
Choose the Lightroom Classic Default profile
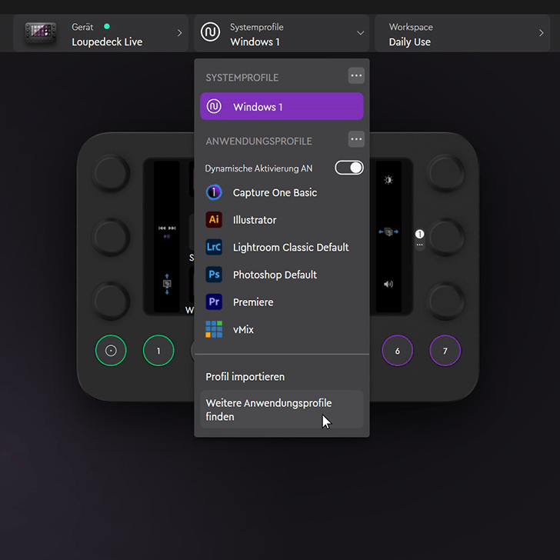pos(282,247)
